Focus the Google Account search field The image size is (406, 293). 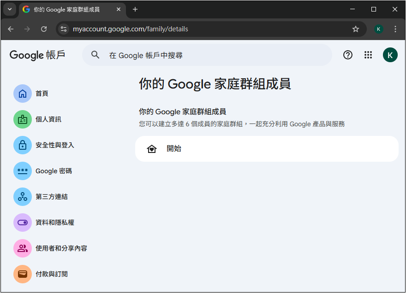(217, 55)
